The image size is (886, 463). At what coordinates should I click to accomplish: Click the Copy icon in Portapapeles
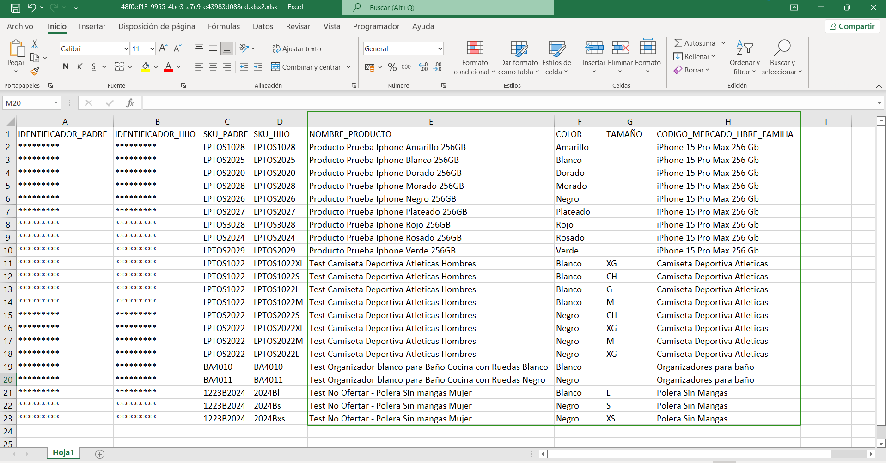pos(35,58)
